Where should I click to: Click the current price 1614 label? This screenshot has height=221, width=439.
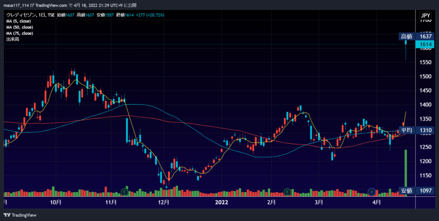pyautogui.click(x=425, y=44)
